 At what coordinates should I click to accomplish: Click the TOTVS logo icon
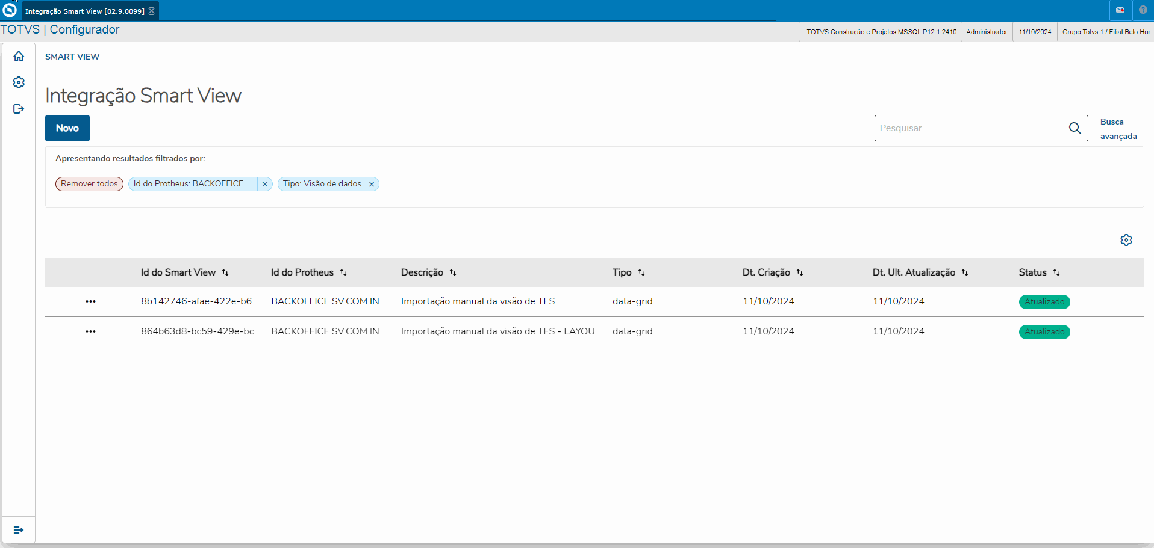coord(10,10)
